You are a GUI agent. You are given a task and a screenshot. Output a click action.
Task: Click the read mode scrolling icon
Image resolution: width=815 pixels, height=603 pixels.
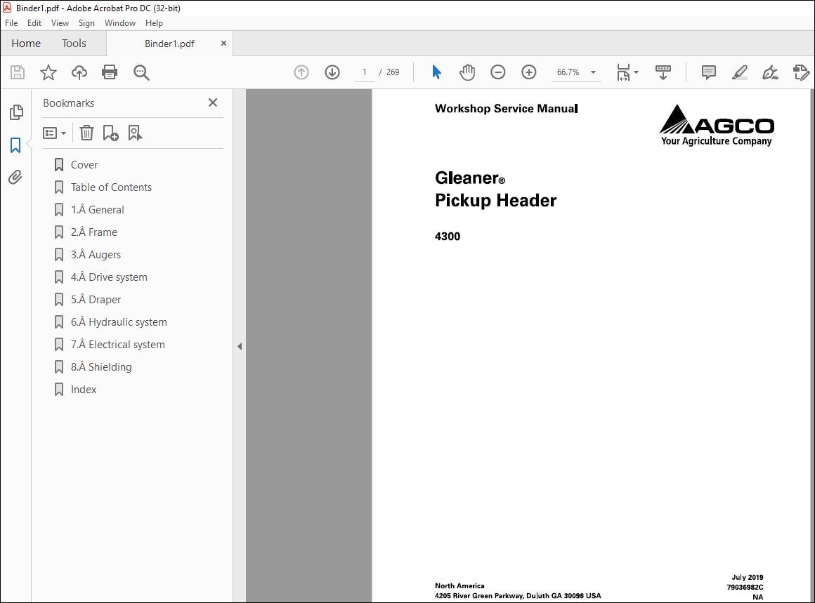[x=663, y=72]
